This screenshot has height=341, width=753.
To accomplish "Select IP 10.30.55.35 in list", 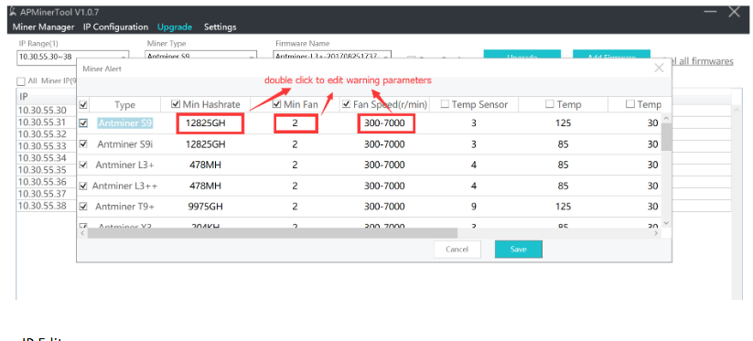I will [42, 170].
